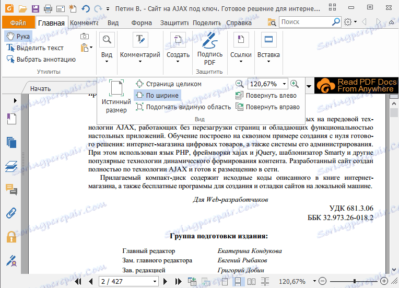399x288 pixels.
Task: Open the Digital Signatures panel in the sidebar
Action: (11, 261)
